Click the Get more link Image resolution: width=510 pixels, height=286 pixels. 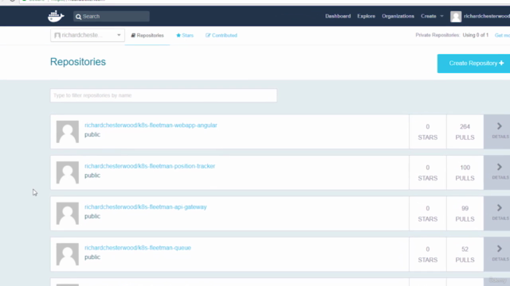tap(502, 35)
